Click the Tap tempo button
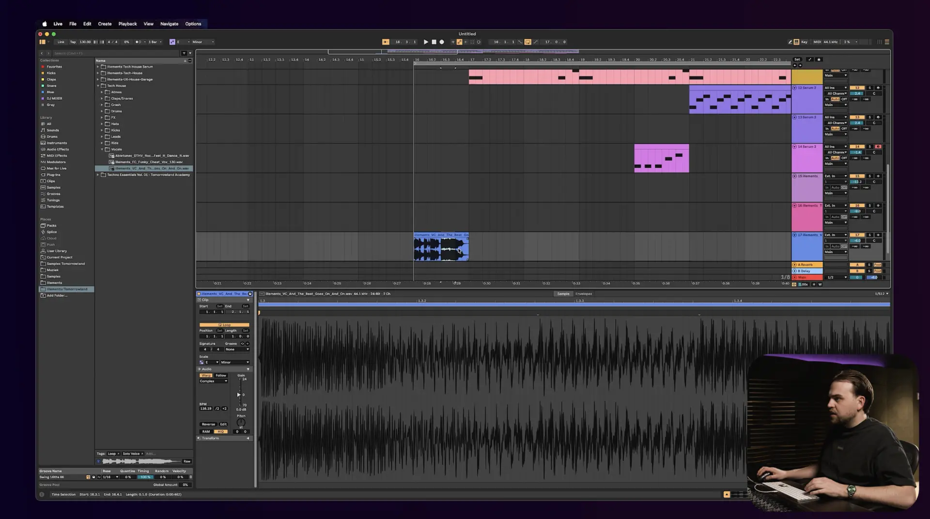930x519 pixels. pyautogui.click(x=73, y=42)
